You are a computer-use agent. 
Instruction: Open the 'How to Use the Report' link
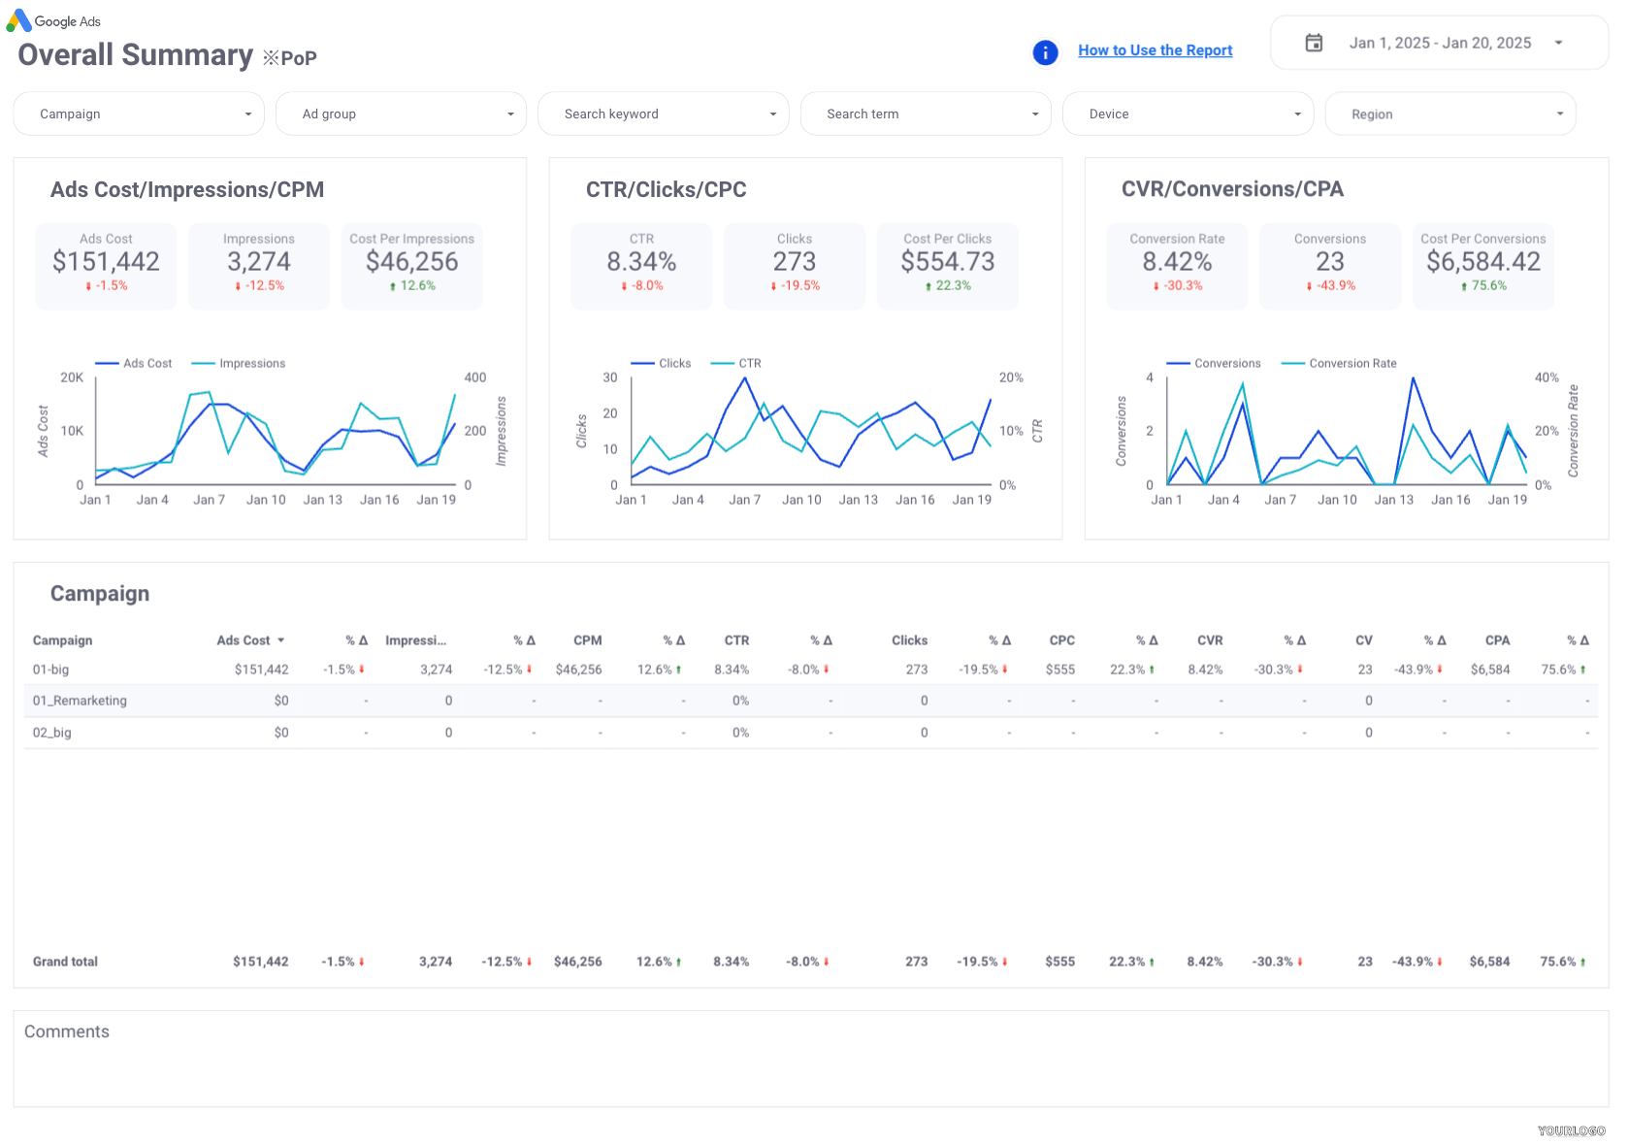point(1155,50)
